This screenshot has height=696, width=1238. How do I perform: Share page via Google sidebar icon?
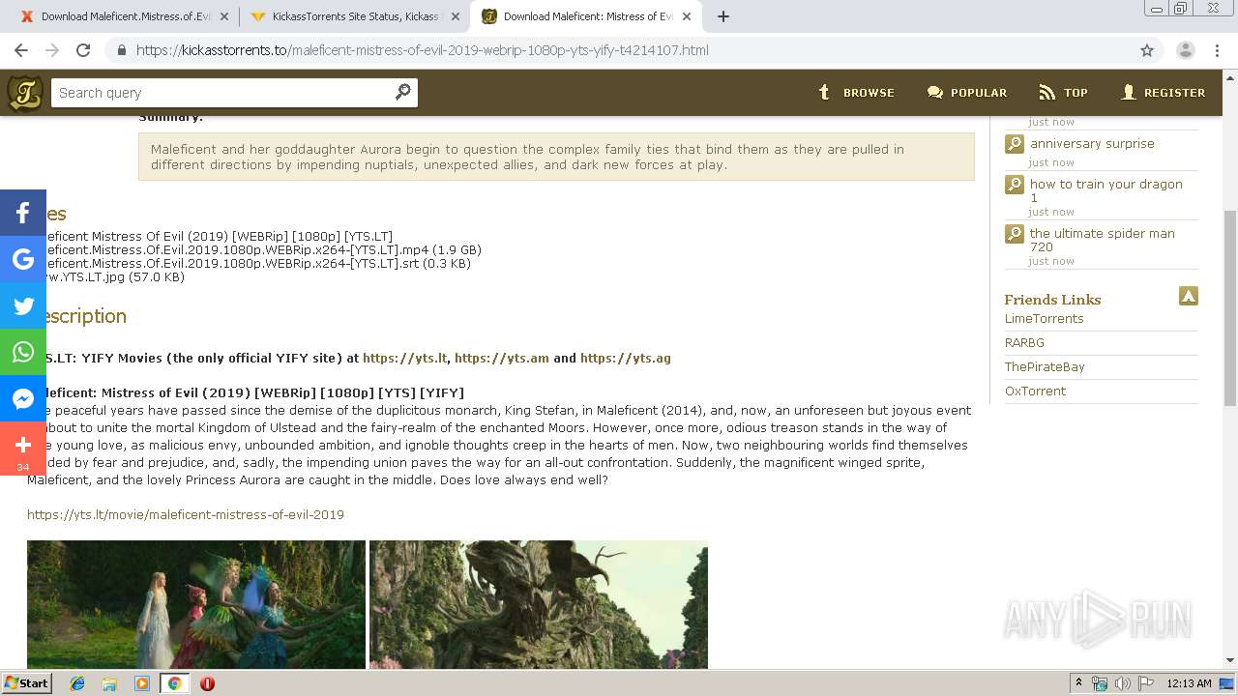tap(23, 259)
